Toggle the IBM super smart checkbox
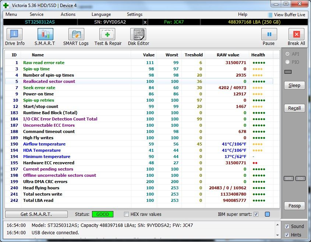The height and width of the screenshot is (242, 311). (256, 214)
